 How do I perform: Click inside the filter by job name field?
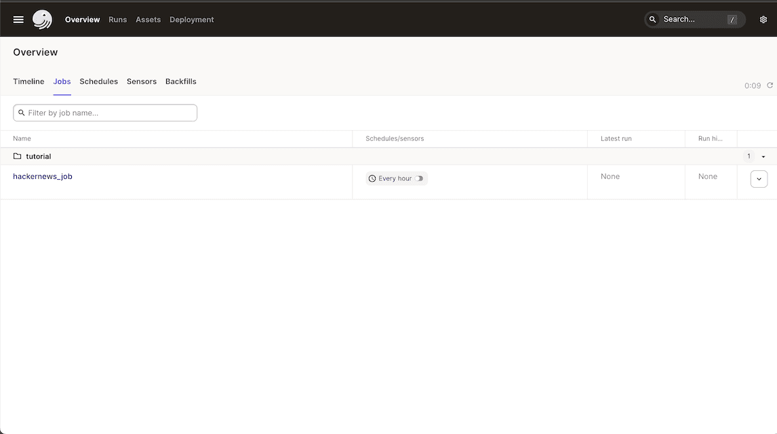tap(104, 113)
